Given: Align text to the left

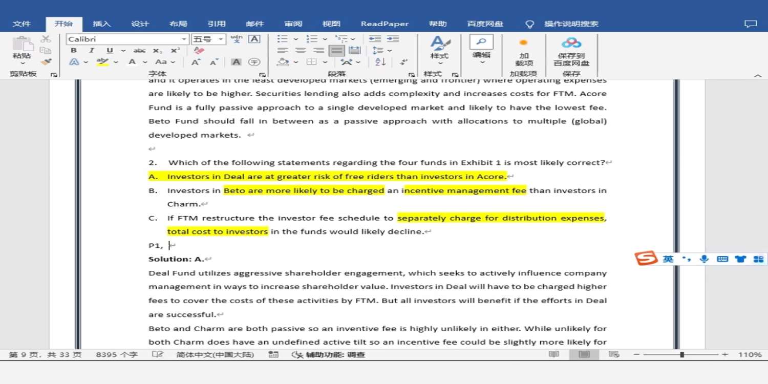Looking at the screenshot, I should (x=282, y=50).
